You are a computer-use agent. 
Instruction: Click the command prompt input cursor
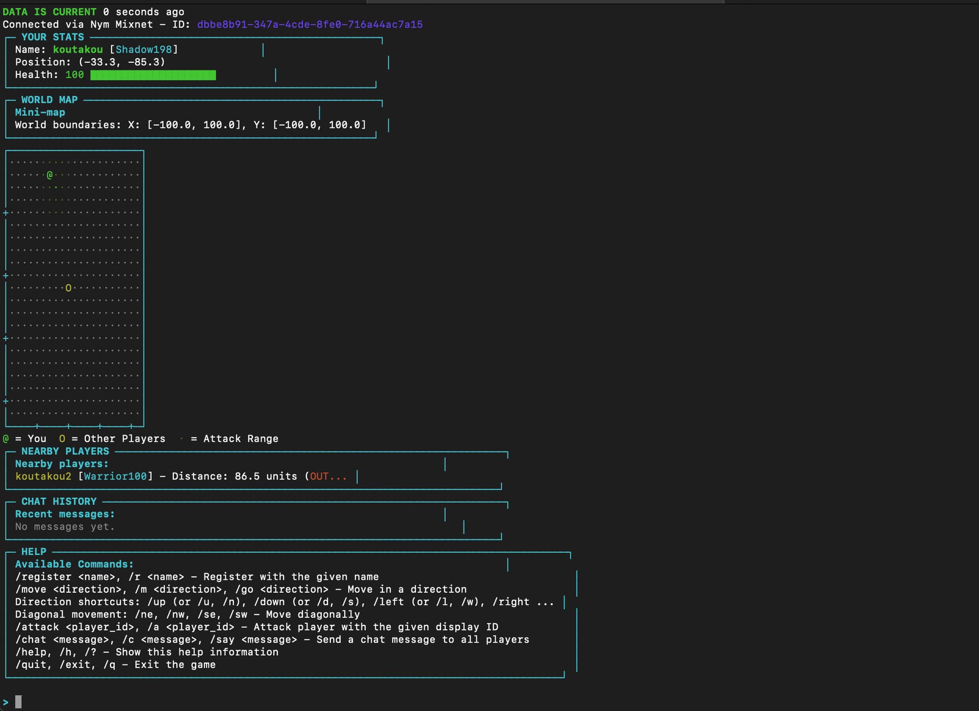pyautogui.click(x=18, y=702)
